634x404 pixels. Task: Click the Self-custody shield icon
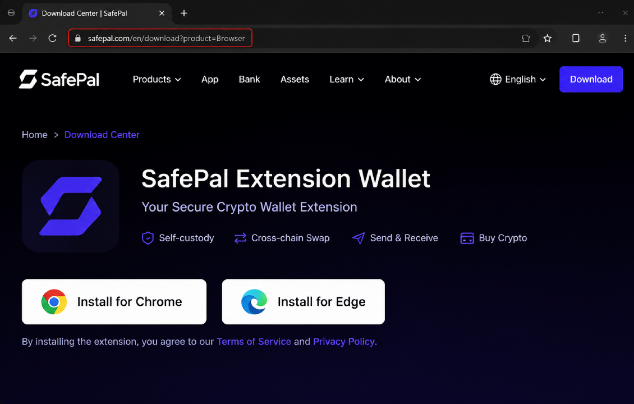coord(148,238)
